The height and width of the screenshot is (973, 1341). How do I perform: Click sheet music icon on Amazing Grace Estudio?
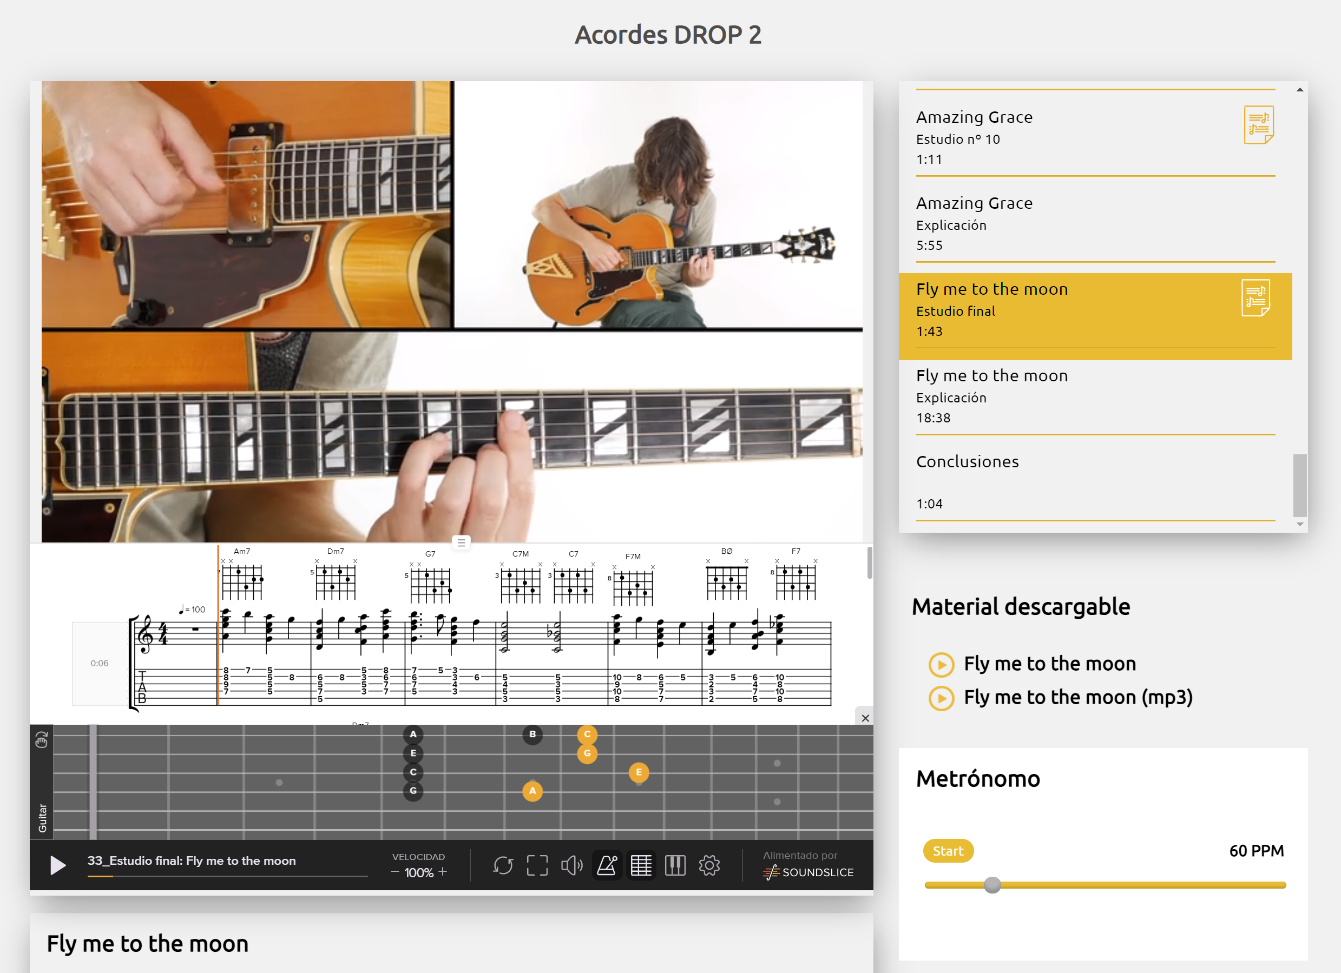click(x=1258, y=124)
